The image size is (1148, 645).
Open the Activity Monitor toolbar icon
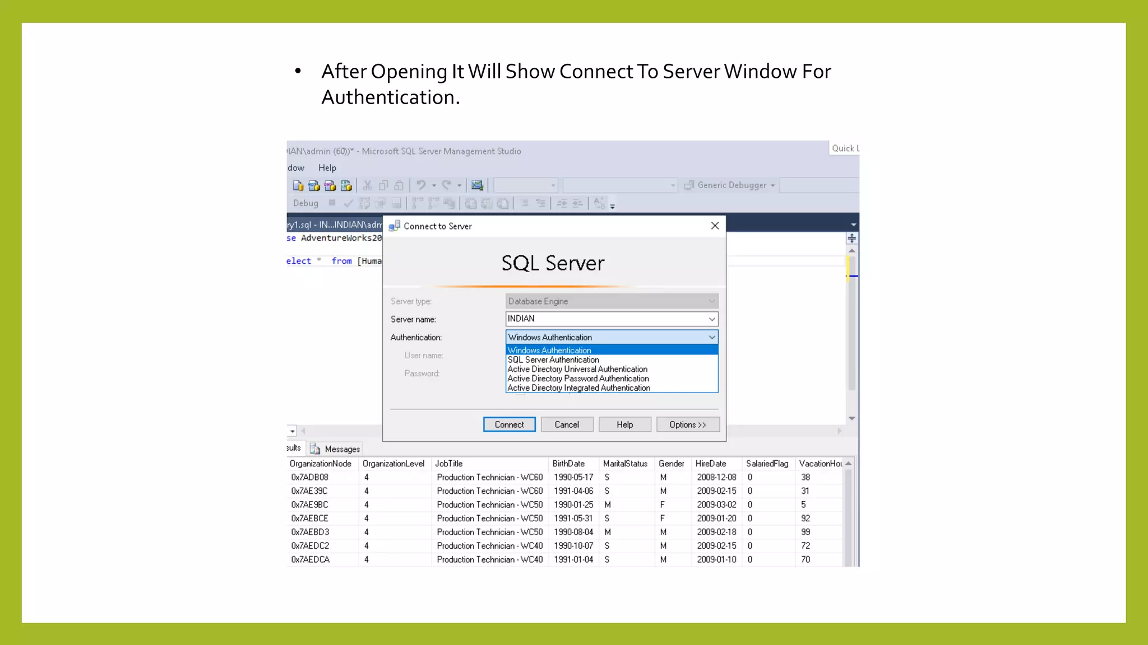click(477, 185)
